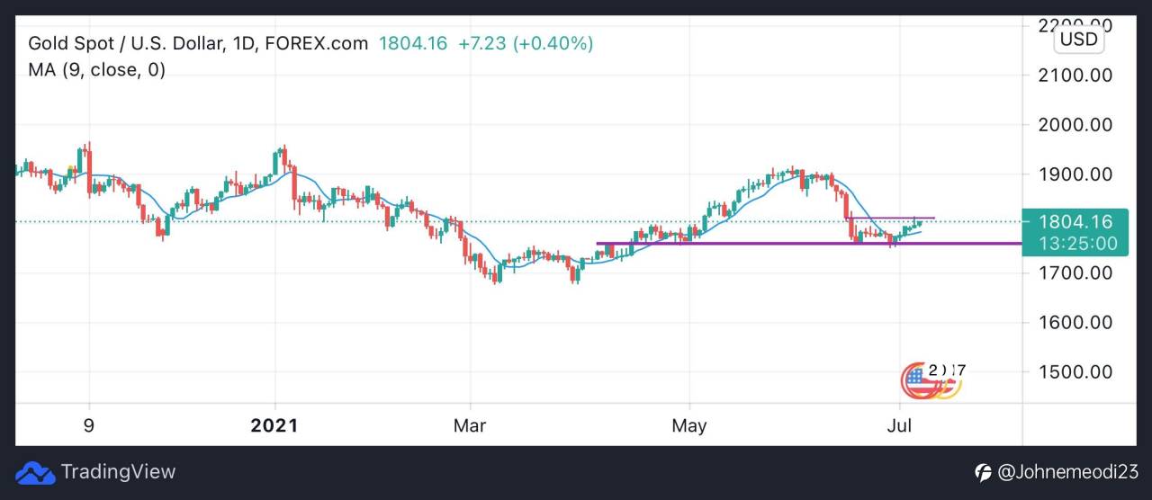Viewport: 1152px width, 500px height.
Task: Click the Jul label on the time axis
Action: click(899, 425)
